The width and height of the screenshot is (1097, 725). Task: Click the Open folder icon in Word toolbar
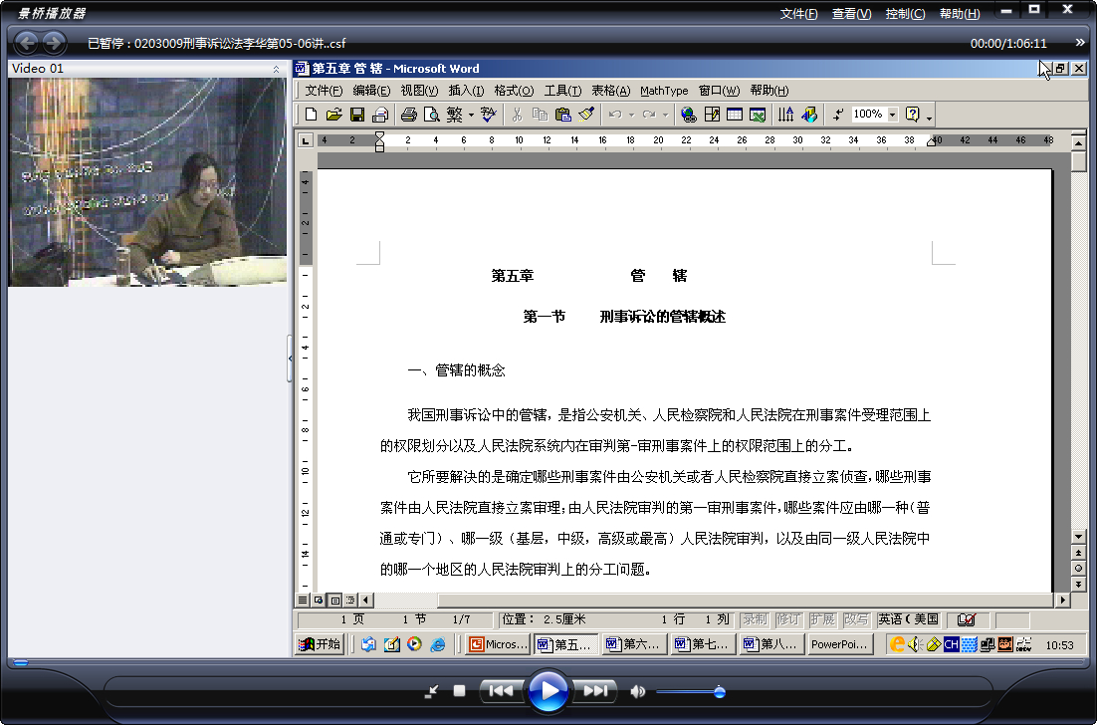point(333,115)
